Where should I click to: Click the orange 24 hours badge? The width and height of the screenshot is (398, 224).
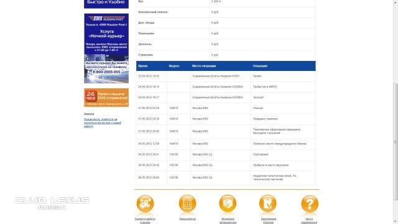tap(90, 95)
